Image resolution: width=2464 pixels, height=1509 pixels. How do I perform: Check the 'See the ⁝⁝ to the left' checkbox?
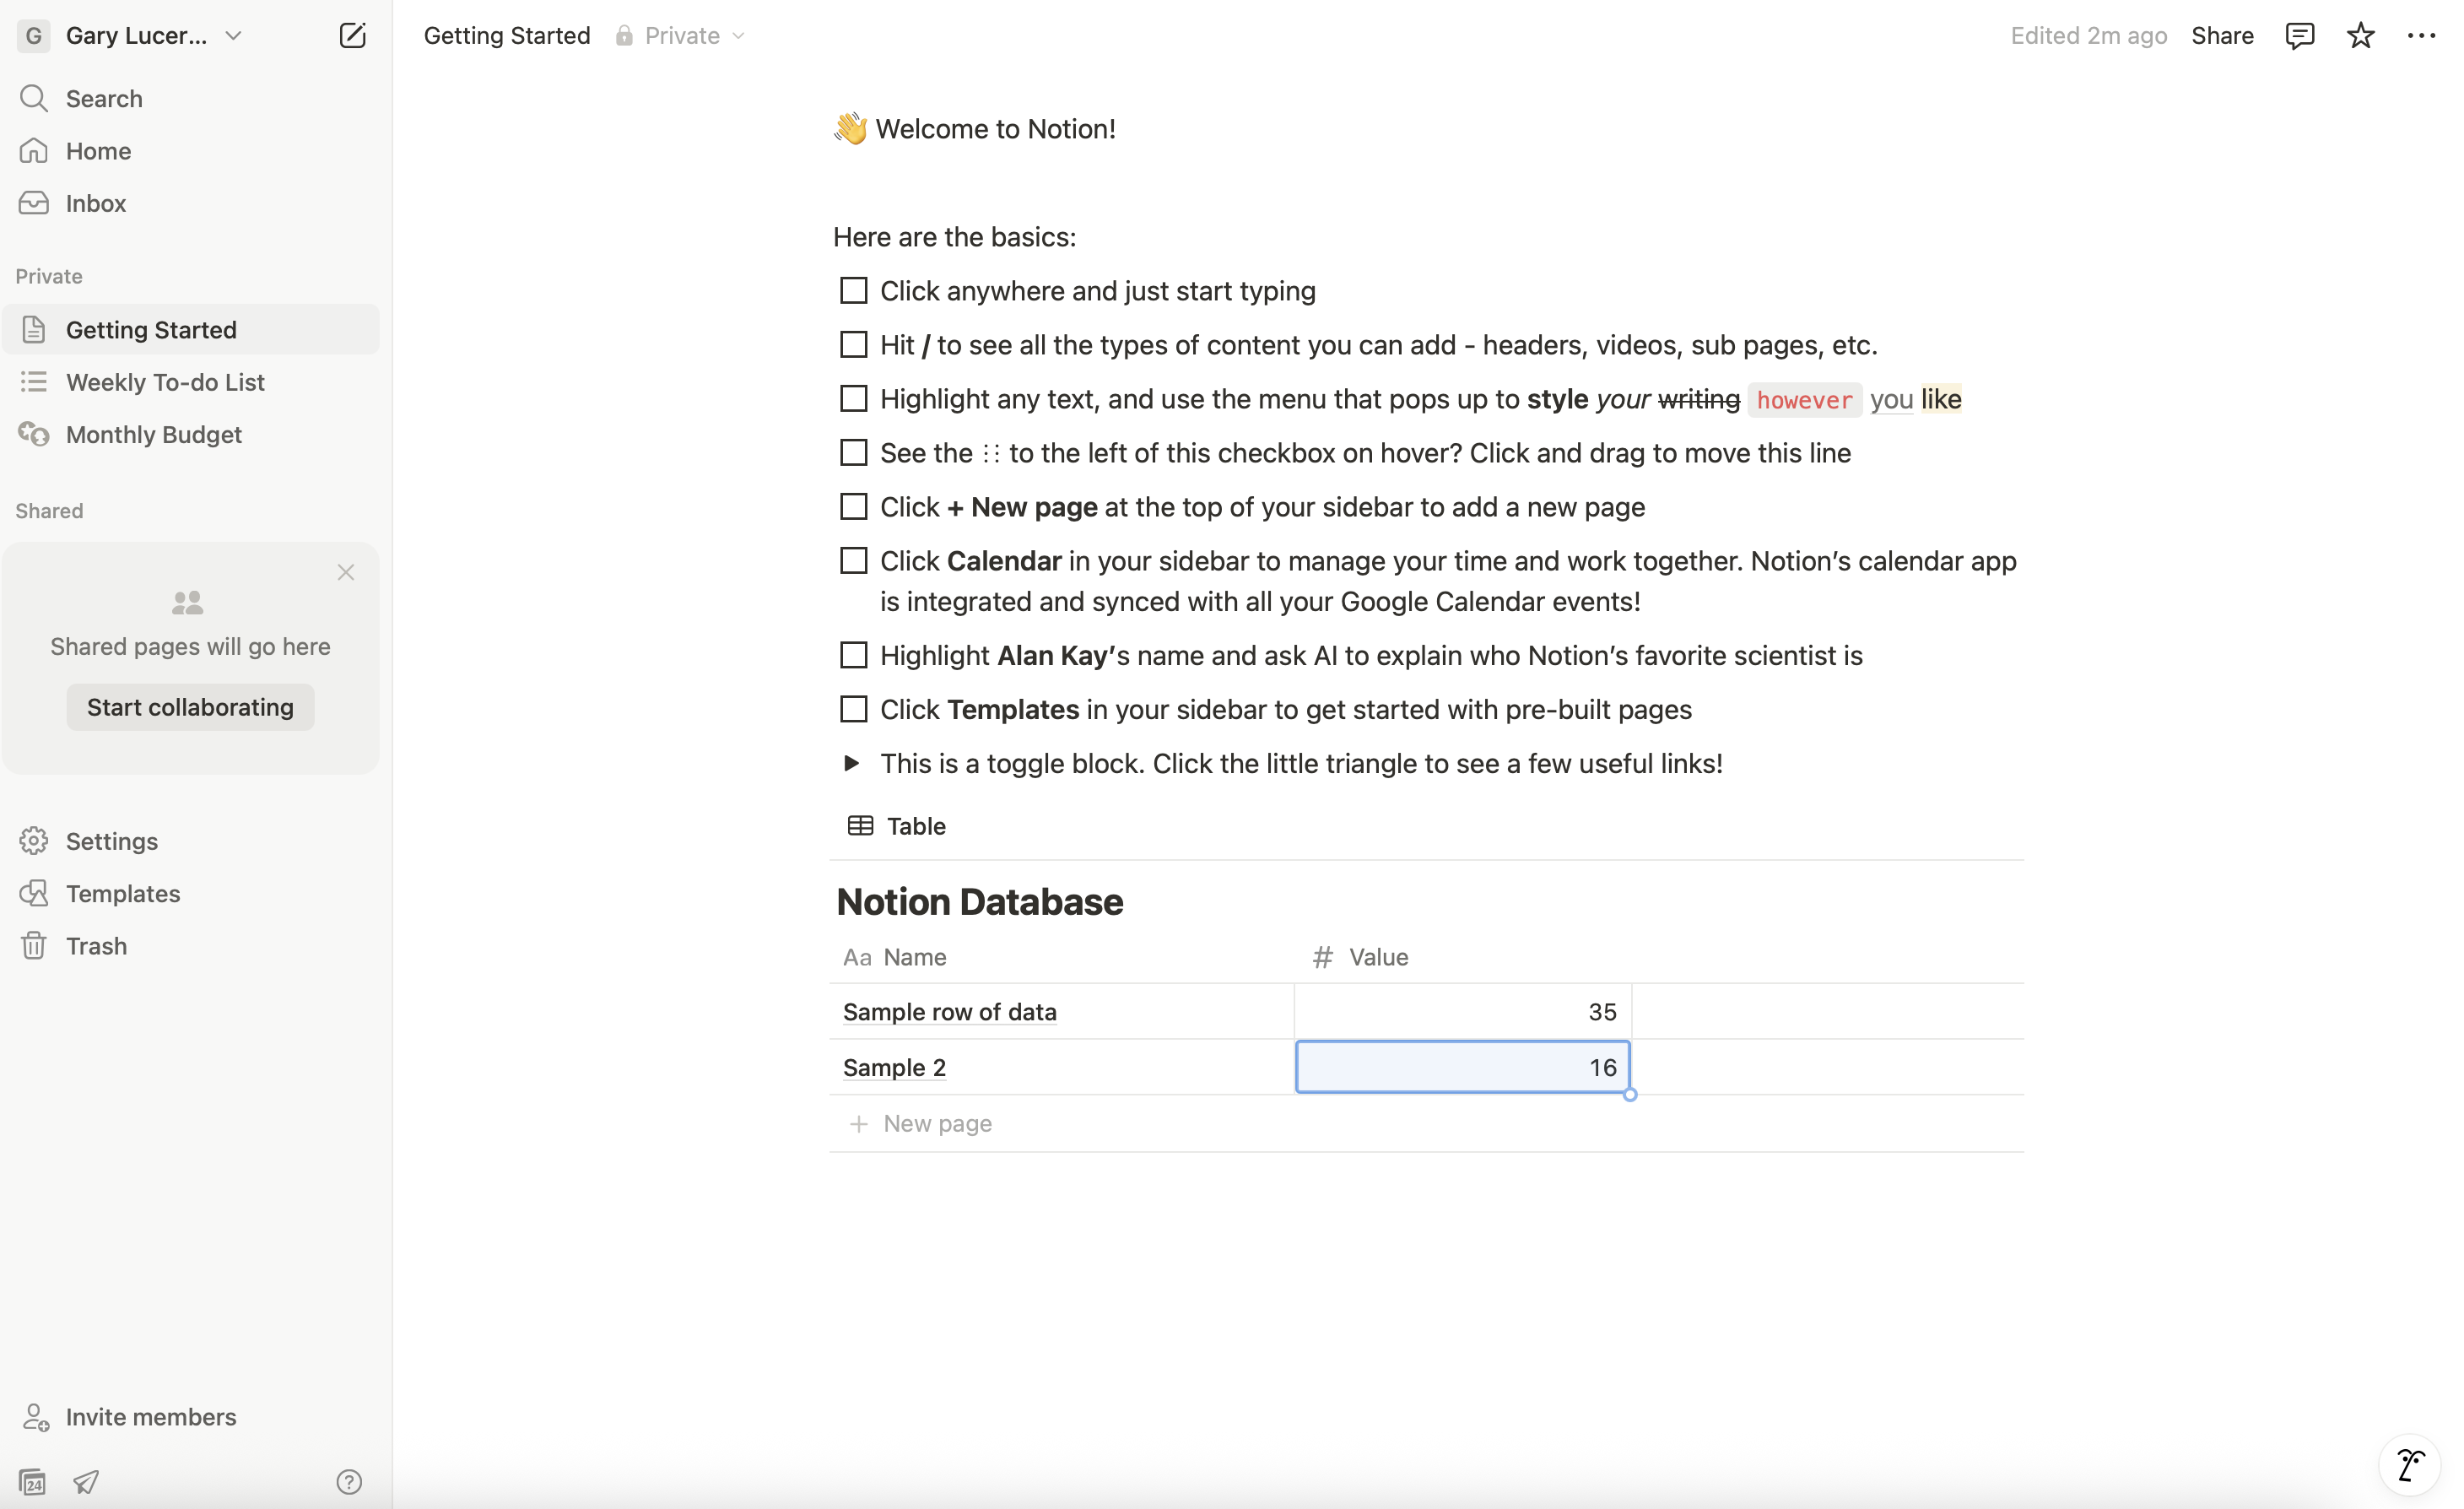pyautogui.click(x=854, y=453)
